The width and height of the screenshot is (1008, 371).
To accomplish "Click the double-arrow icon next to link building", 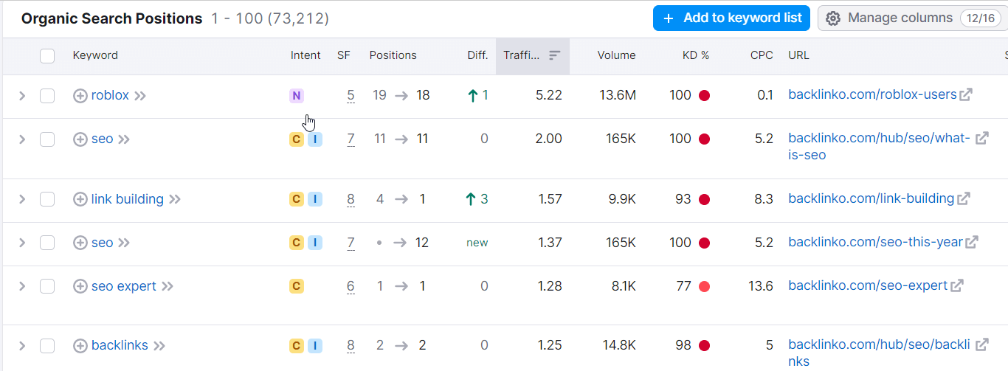I will 175,199.
